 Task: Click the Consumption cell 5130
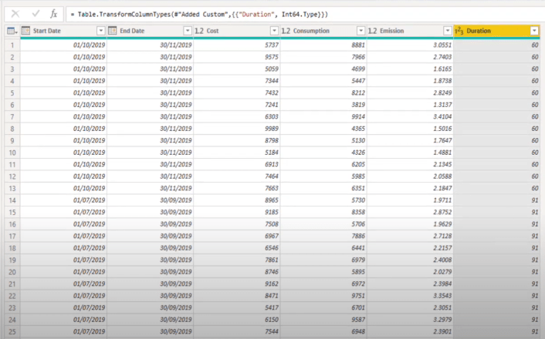point(323,140)
